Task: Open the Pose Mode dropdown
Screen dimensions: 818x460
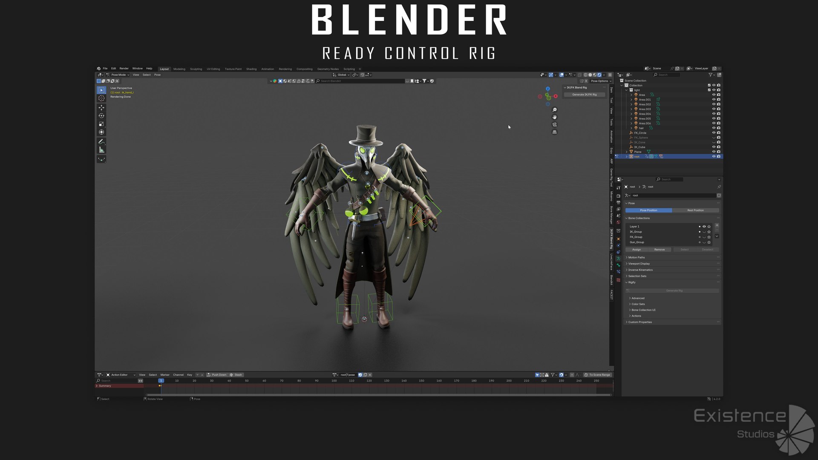Action: coord(118,75)
